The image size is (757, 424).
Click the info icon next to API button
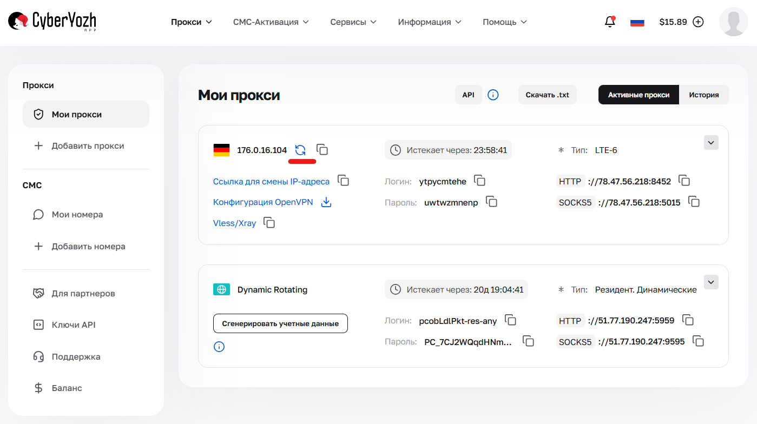tap(493, 94)
